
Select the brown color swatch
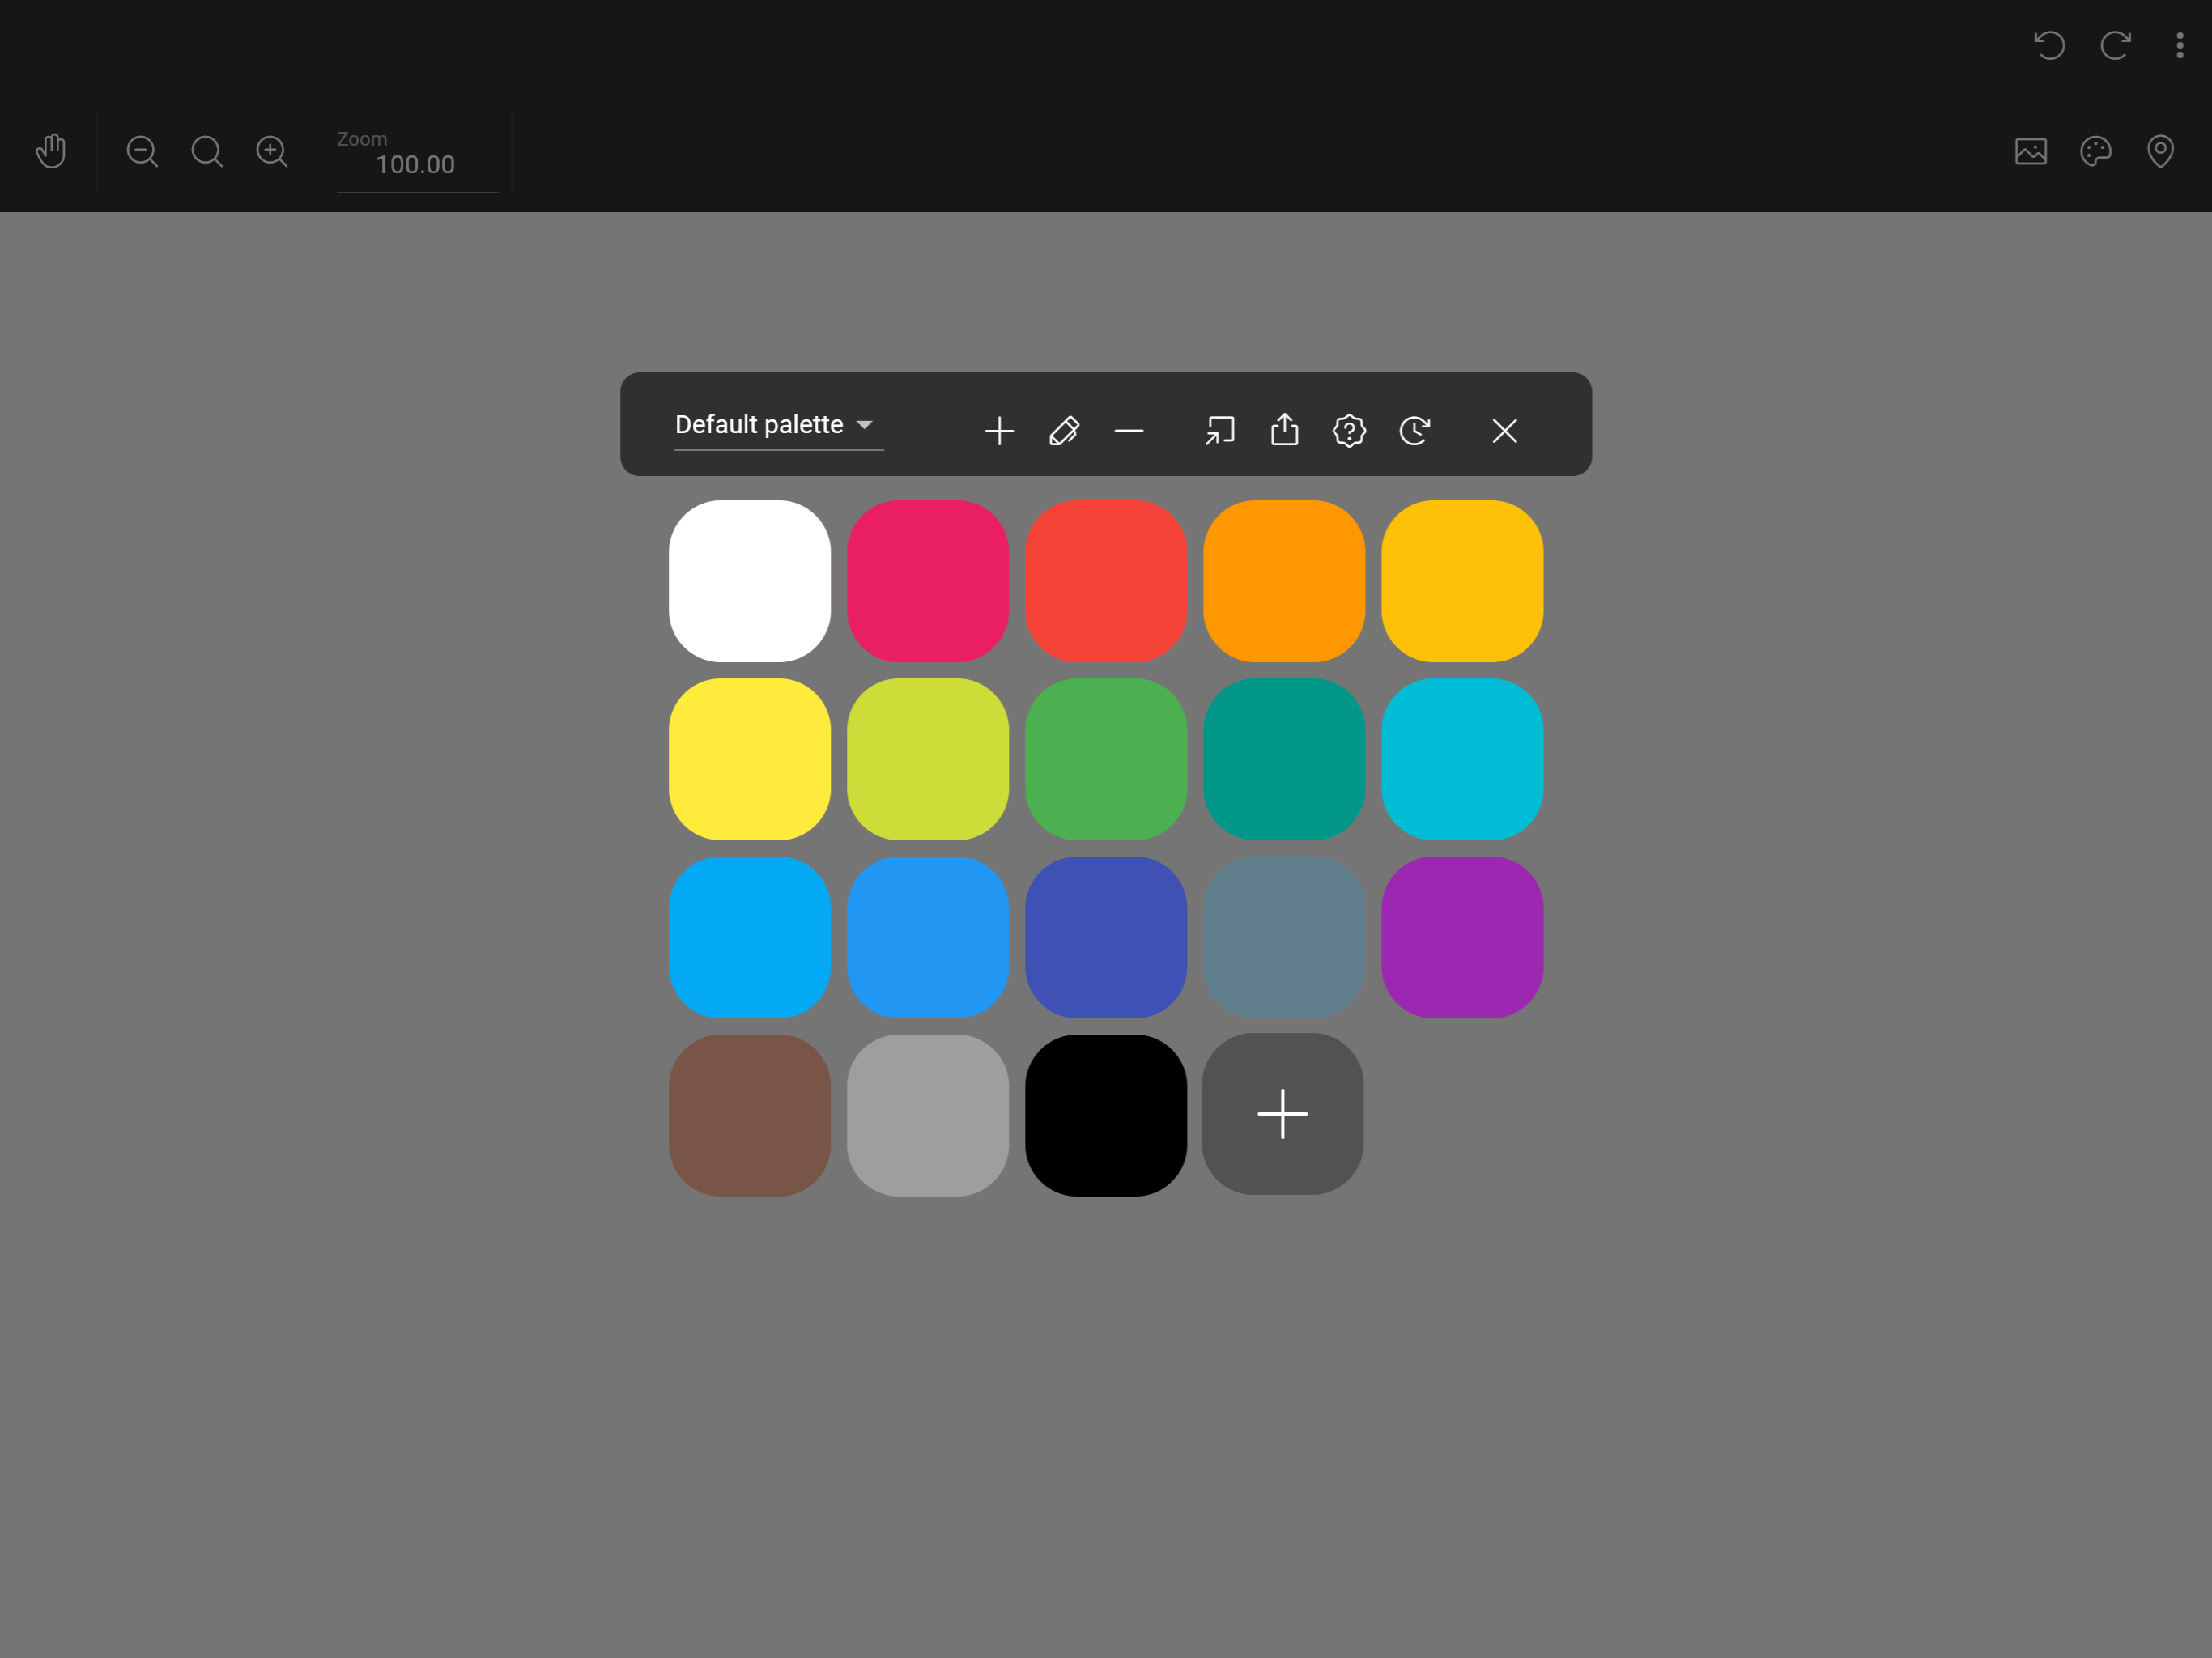[750, 1115]
